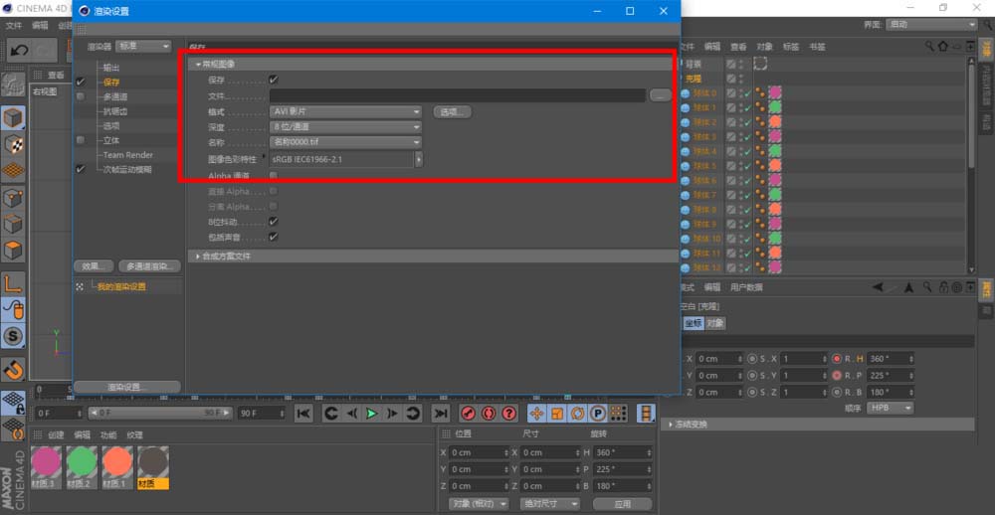
Task: Uncheck the 保存 checkbox in 常规图像
Action: 274,80
